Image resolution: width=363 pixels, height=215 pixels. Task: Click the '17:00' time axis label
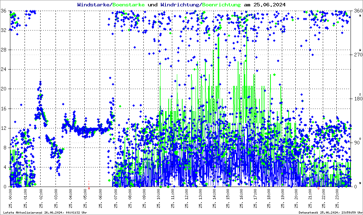coord(256,194)
